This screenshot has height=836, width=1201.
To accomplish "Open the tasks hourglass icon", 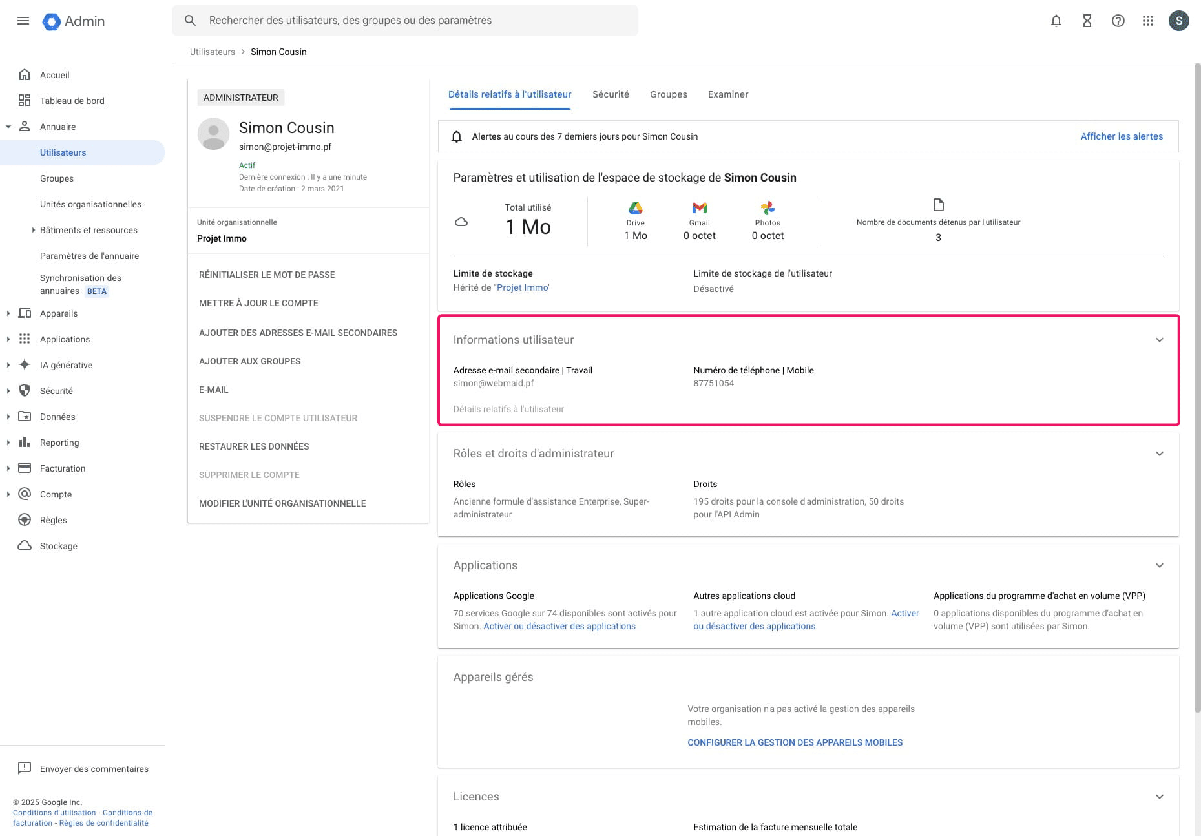I will point(1087,21).
